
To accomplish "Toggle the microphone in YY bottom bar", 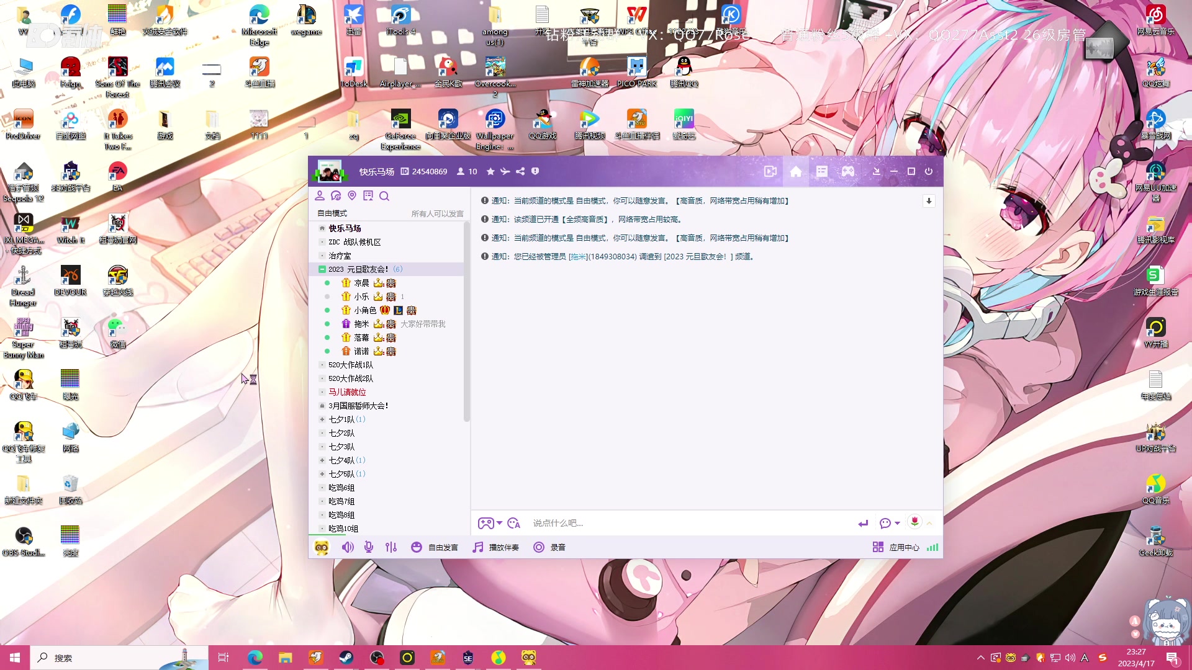I will click(369, 547).
